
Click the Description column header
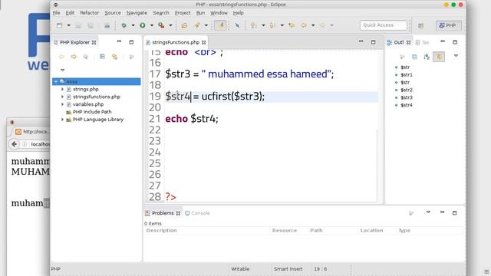click(162, 230)
